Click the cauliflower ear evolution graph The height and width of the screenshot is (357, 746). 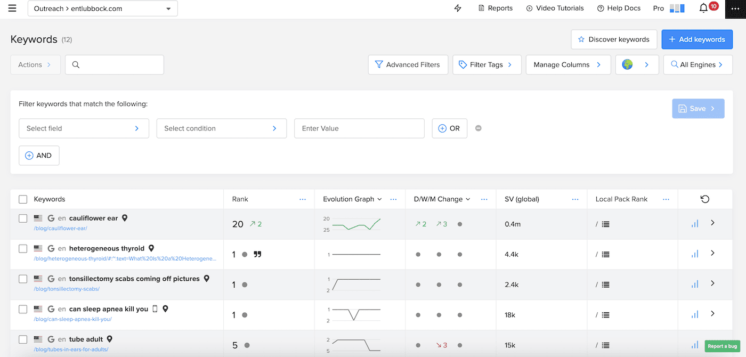(352, 224)
